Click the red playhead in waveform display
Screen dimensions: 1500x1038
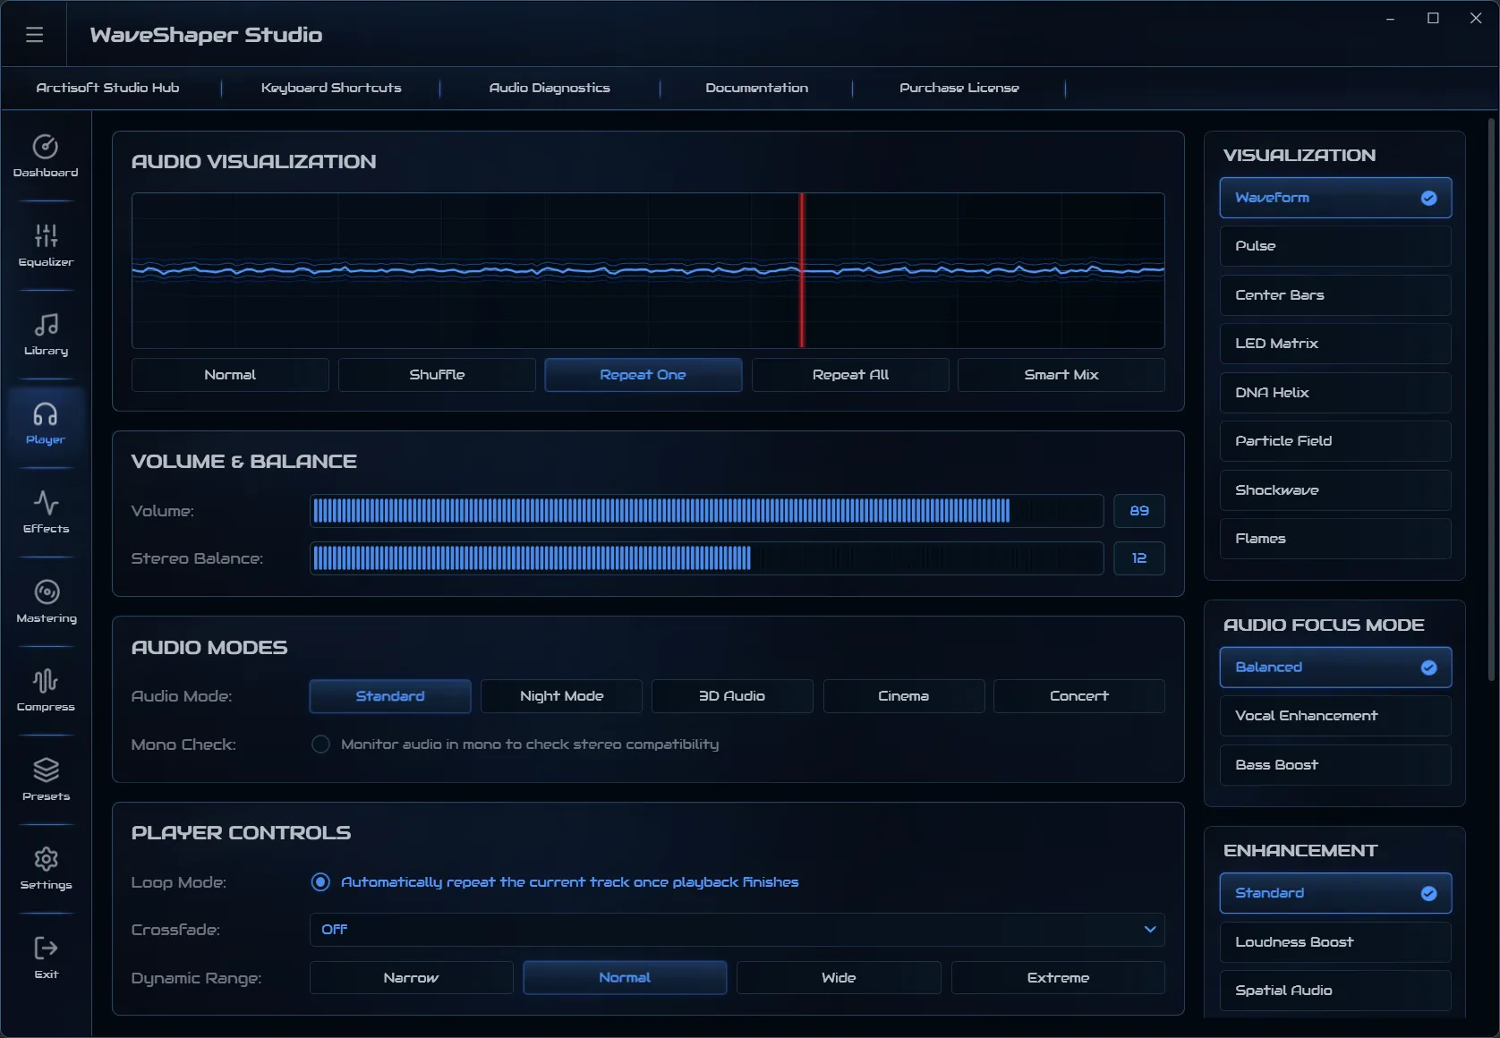(802, 270)
